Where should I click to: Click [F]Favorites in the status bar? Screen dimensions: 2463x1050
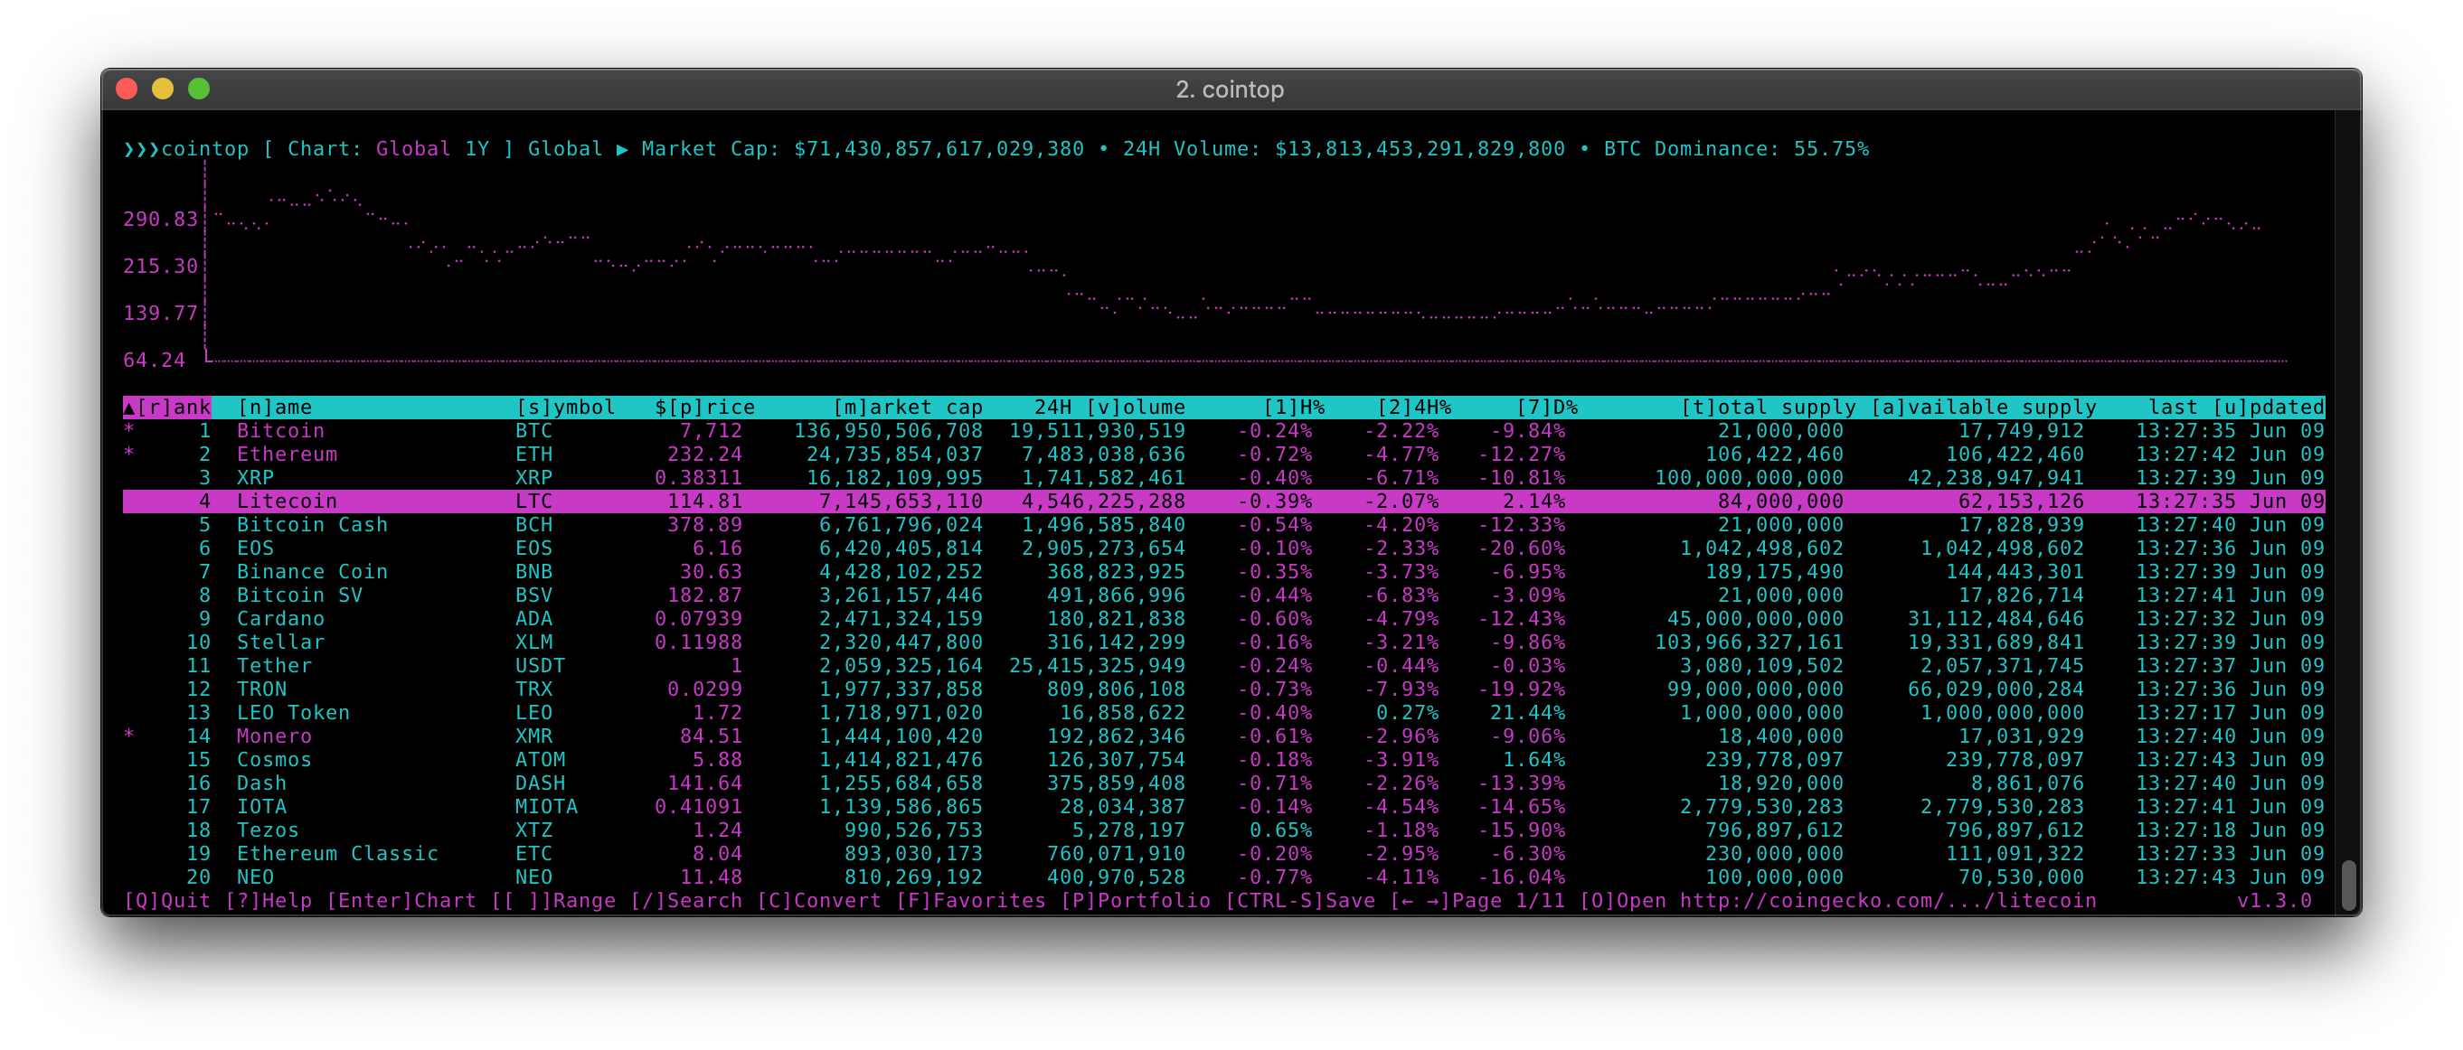(x=970, y=901)
